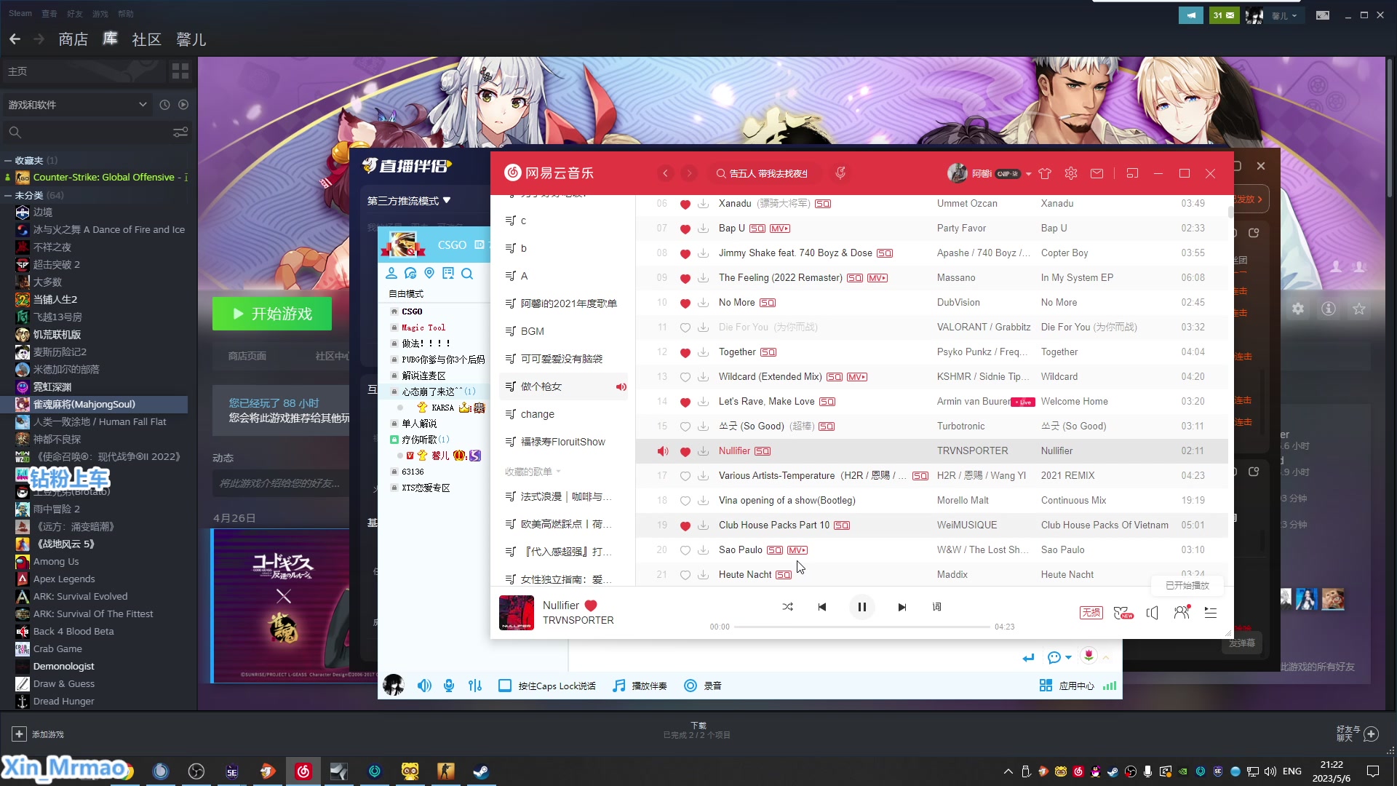The height and width of the screenshot is (786, 1397).
Task: Like the song Heute Nacht
Action: click(685, 575)
